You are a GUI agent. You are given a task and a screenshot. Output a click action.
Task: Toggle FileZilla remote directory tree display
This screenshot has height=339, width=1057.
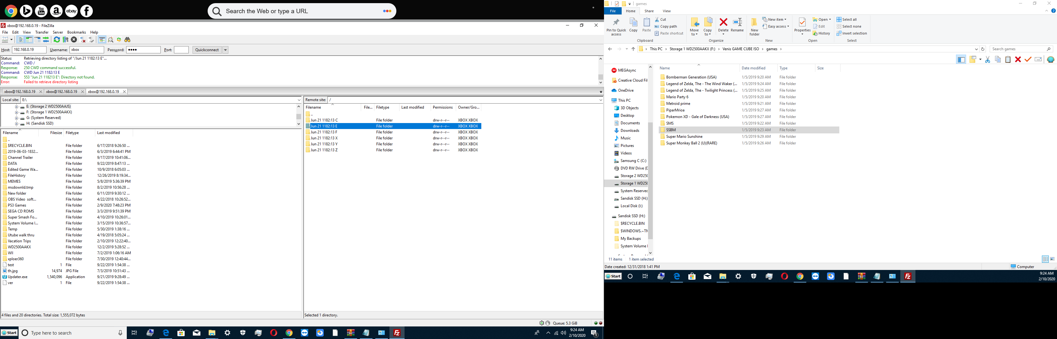click(x=37, y=40)
